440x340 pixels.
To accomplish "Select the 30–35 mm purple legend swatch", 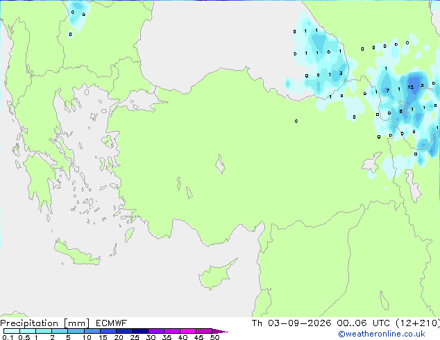I will click(x=156, y=331).
